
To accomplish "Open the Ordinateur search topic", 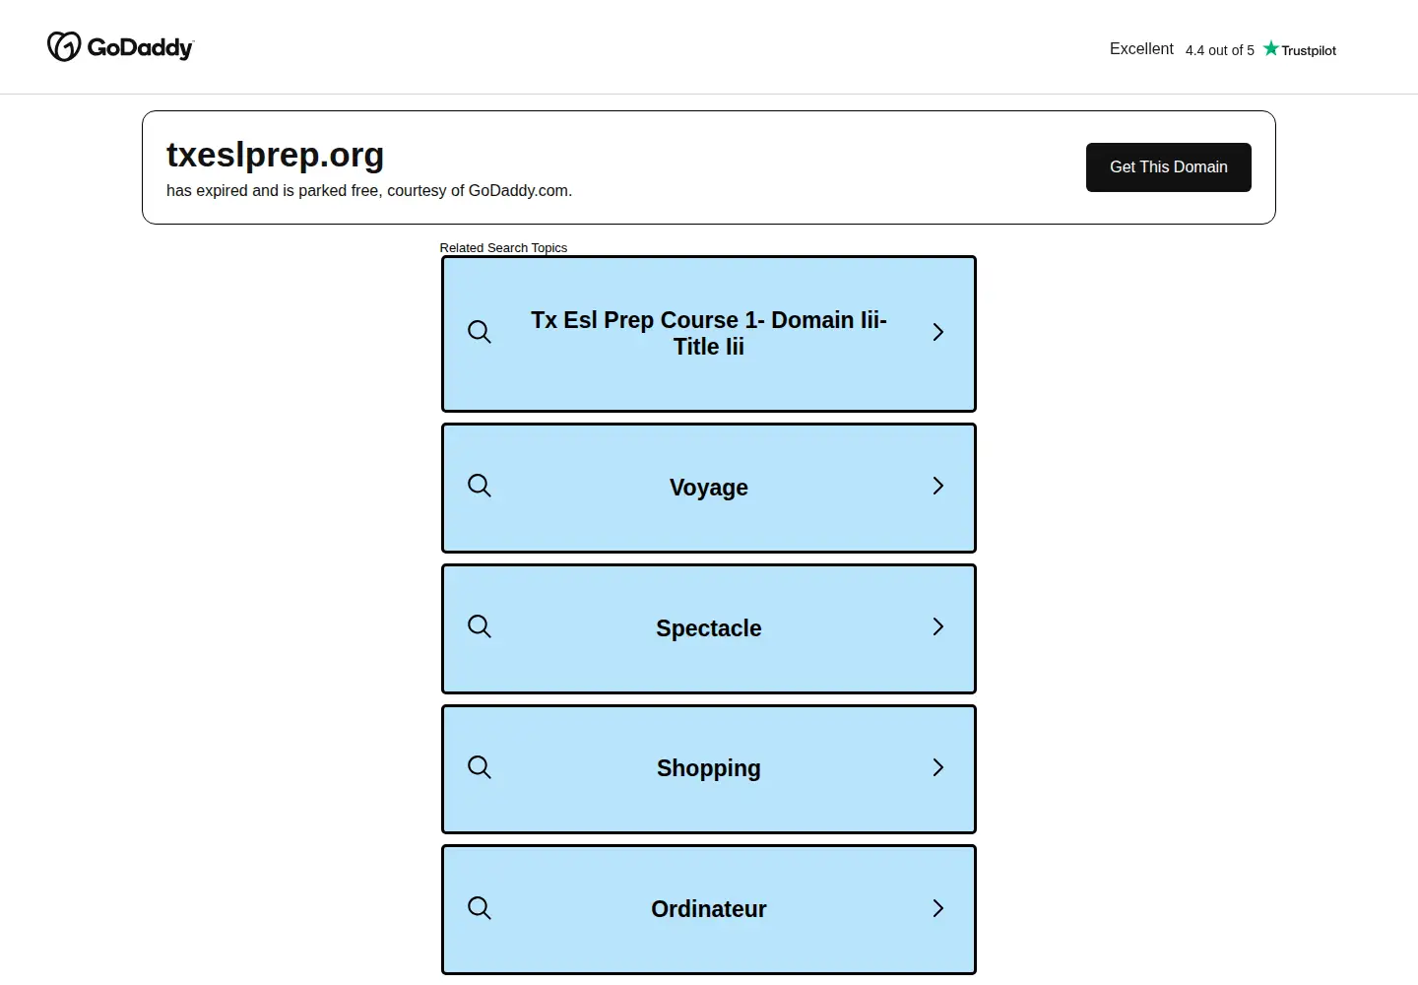I will [x=709, y=910].
